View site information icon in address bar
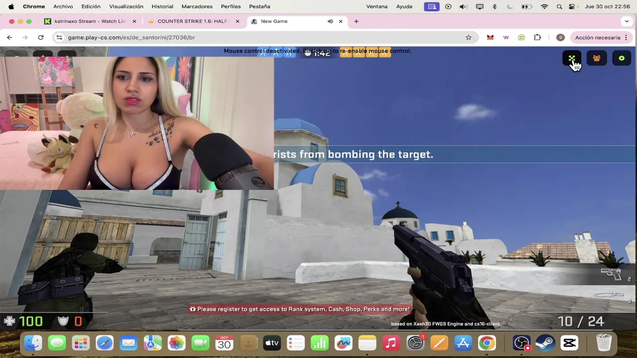 point(59,37)
